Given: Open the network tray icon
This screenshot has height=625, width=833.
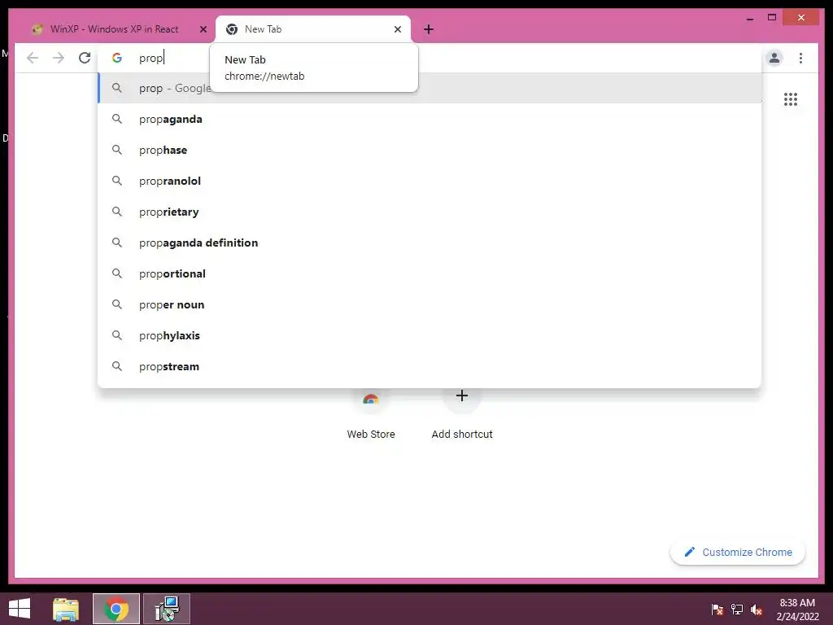Looking at the screenshot, I should click(x=737, y=610).
